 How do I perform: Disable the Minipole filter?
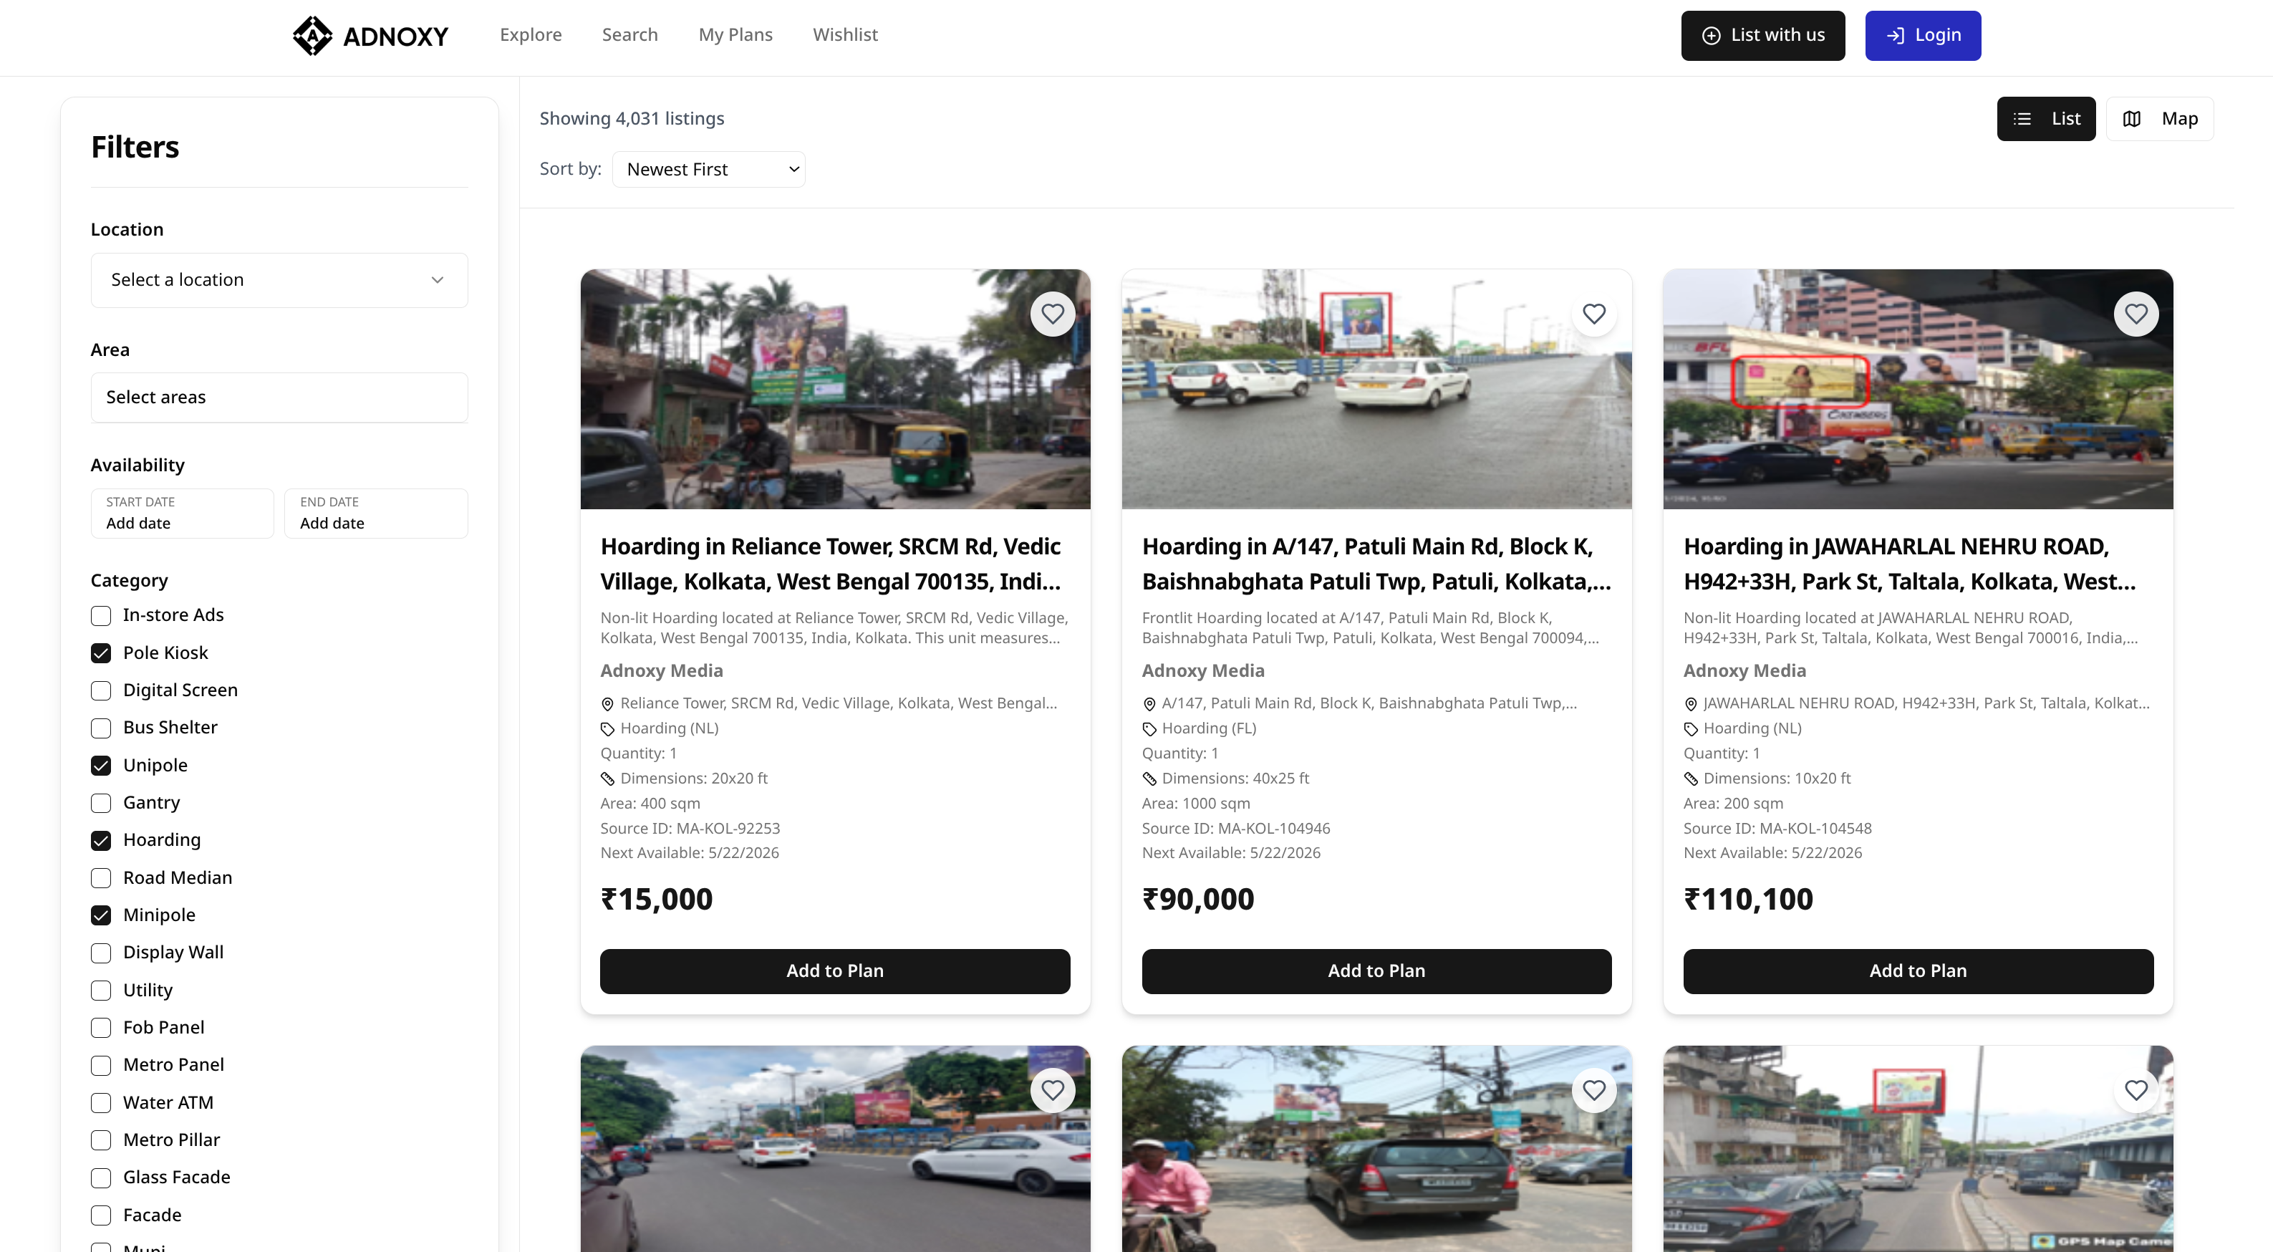click(x=100, y=916)
